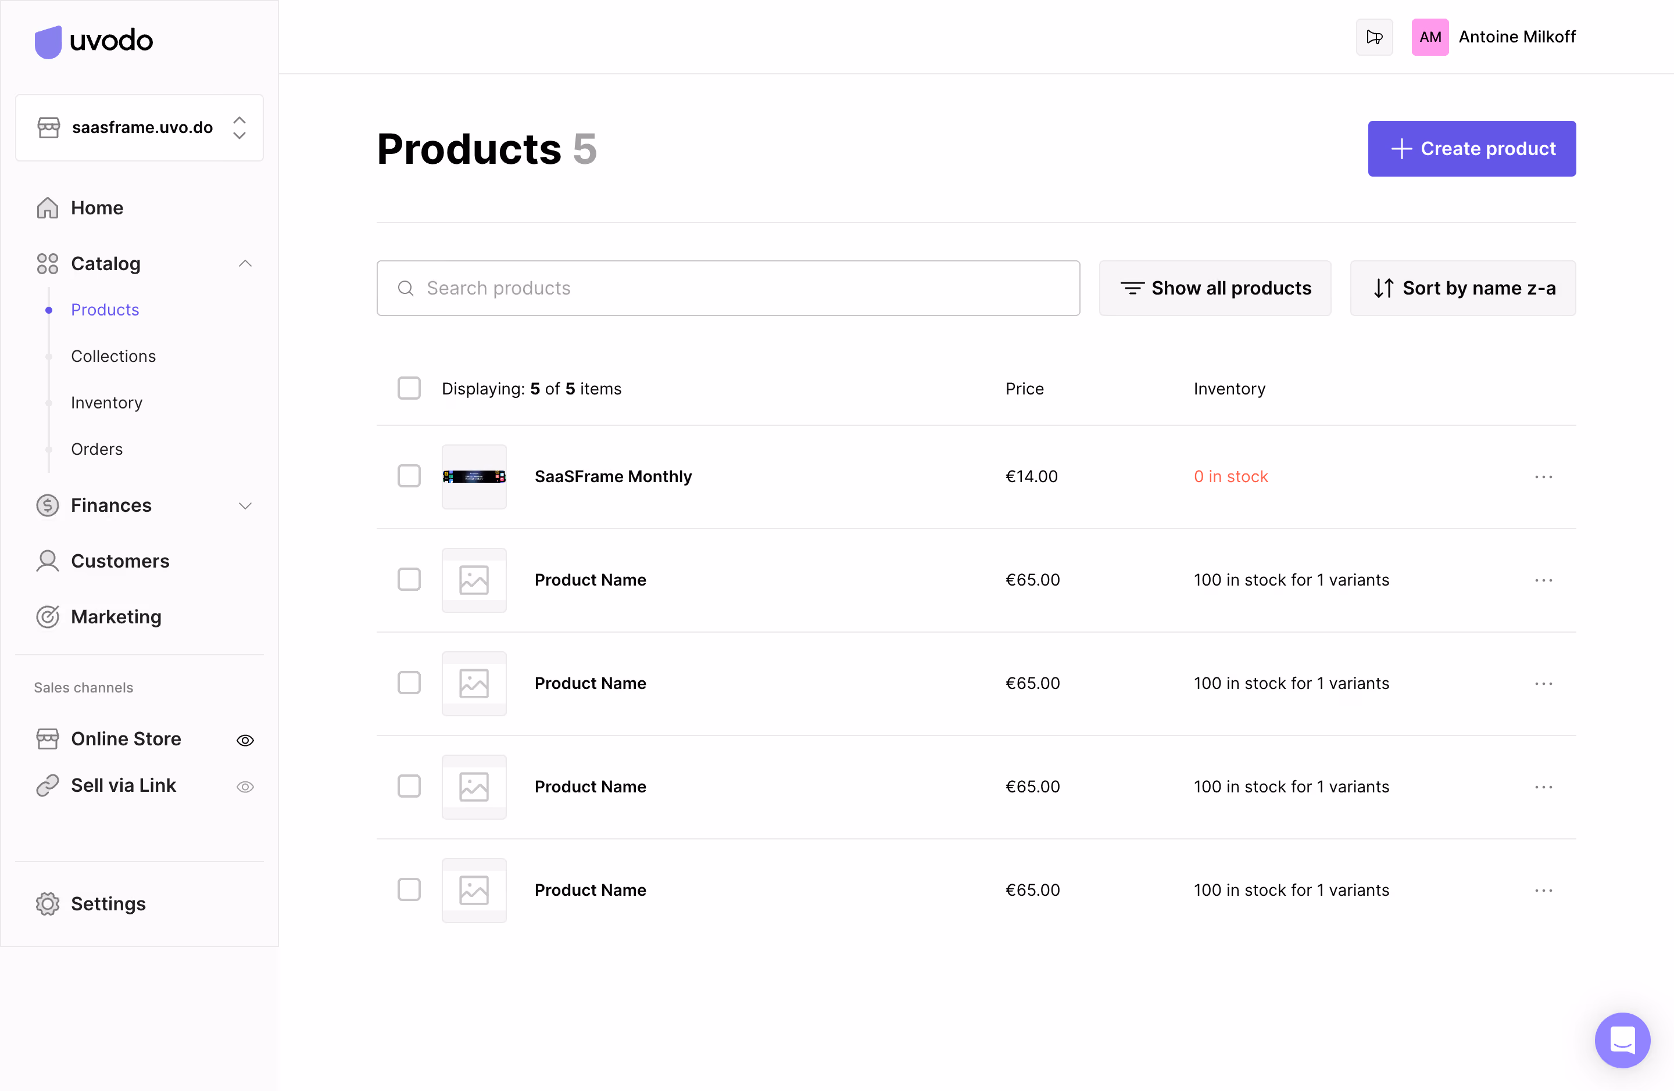This screenshot has height=1091, width=1674.
Task: Click the Settings gear icon
Action: tap(47, 903)
